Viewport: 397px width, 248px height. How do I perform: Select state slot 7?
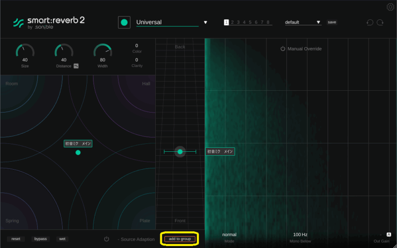click(262, 22)
